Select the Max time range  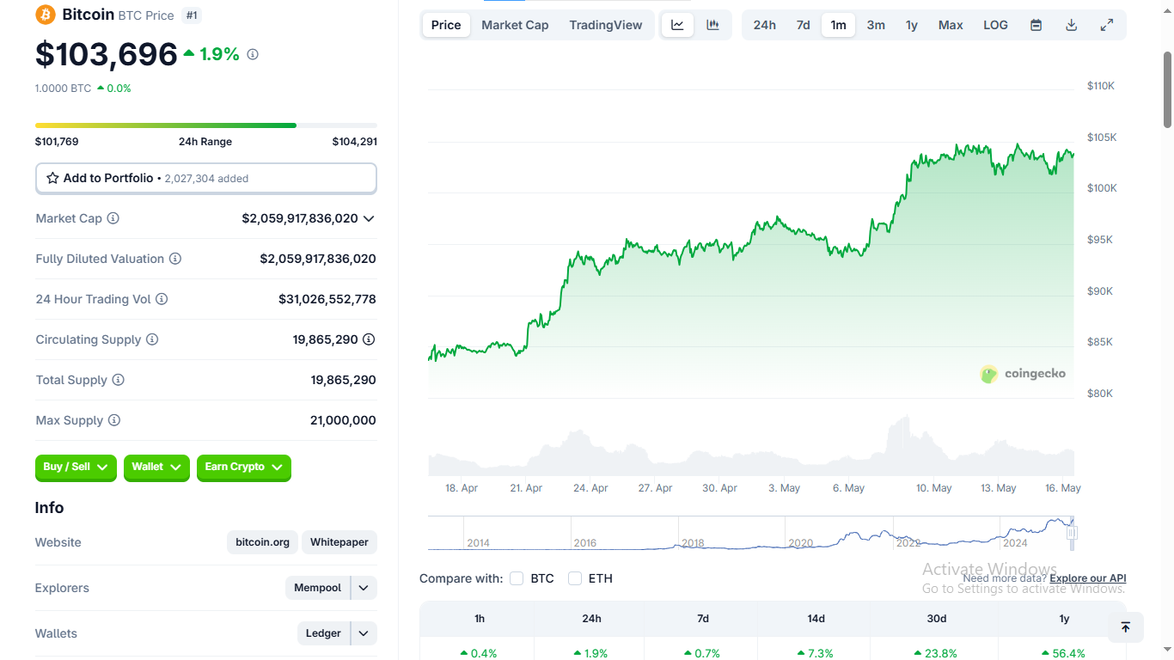pyautogui.click(x=951, y=25)
